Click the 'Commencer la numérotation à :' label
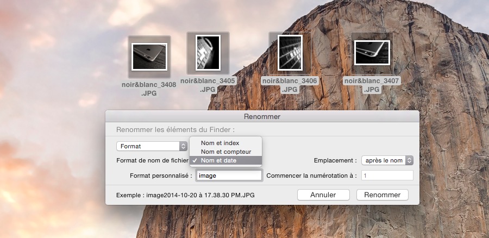The image size is (489, 238). pyautogui.click(x=311, y=176)
